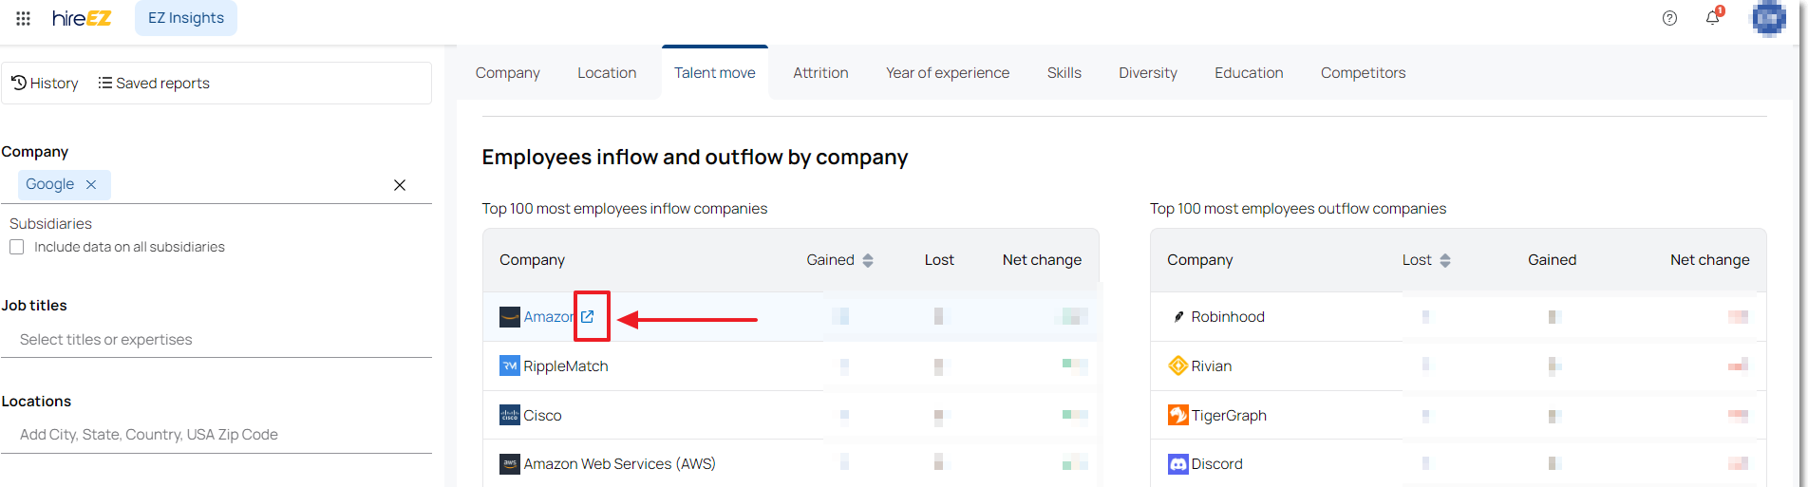
Task: Select the Discord row name
Action: coord(1217,464)
